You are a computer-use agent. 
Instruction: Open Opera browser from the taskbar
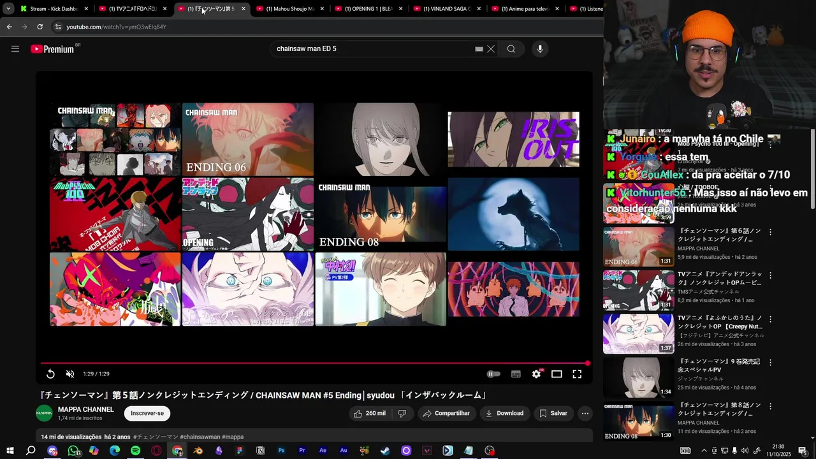tap(156, 451)
